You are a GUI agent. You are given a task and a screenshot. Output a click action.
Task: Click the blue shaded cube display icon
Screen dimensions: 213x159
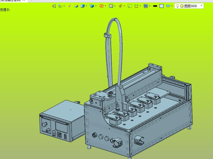(82, 6)
